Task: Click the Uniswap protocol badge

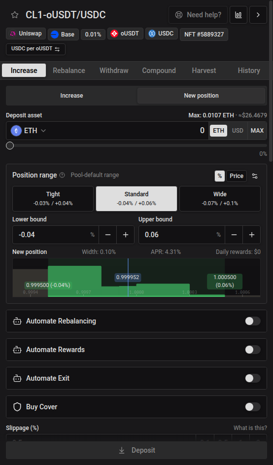Action: click(26, 34)
